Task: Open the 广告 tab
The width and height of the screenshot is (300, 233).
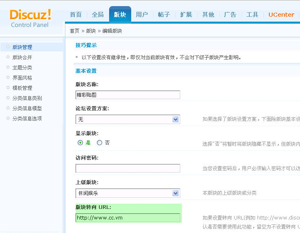Action: (x=230, y=15)
